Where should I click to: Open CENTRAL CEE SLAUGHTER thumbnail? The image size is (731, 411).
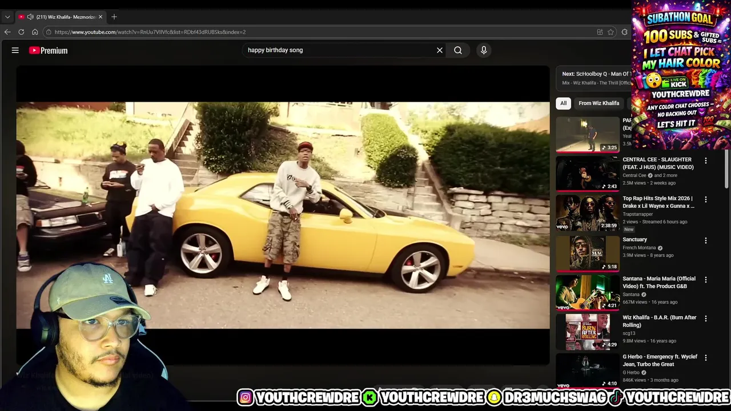point(588,174)
